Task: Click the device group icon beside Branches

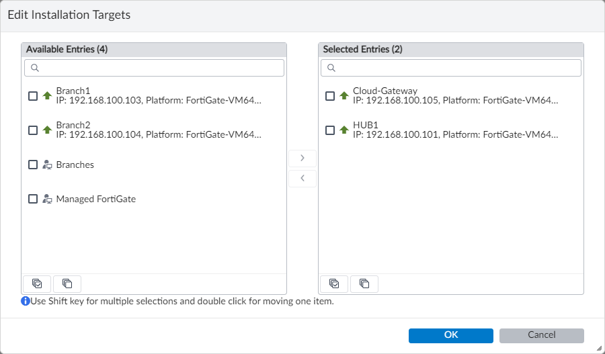Action: [47, 165]
